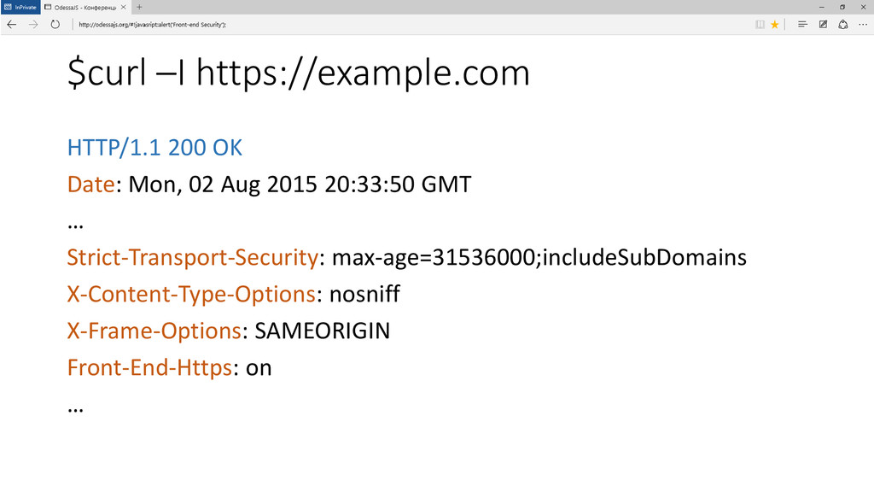Make a Web Note
The image size is (874, 492).
823,25
